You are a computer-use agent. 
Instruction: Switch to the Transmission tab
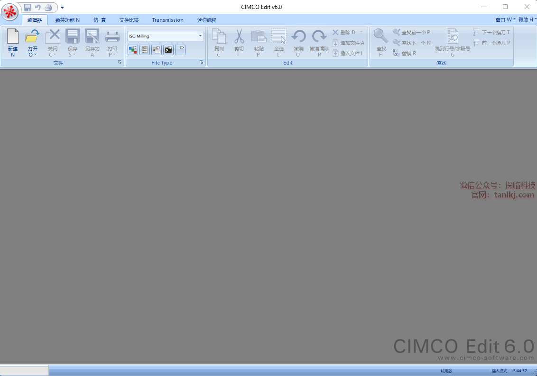tap(167, 20)
